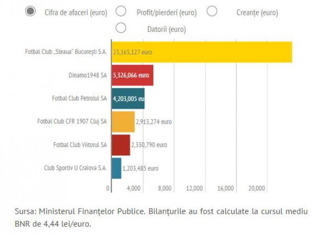The height and width of the screenshot is (235, 324).
Task: Click the 2,913,274 euro value
Action: pos(154,122)
